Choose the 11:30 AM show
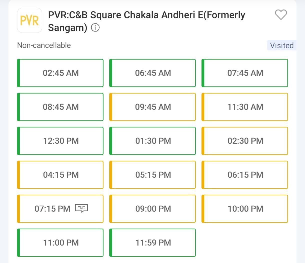305x263 pixels. [245, 107]
